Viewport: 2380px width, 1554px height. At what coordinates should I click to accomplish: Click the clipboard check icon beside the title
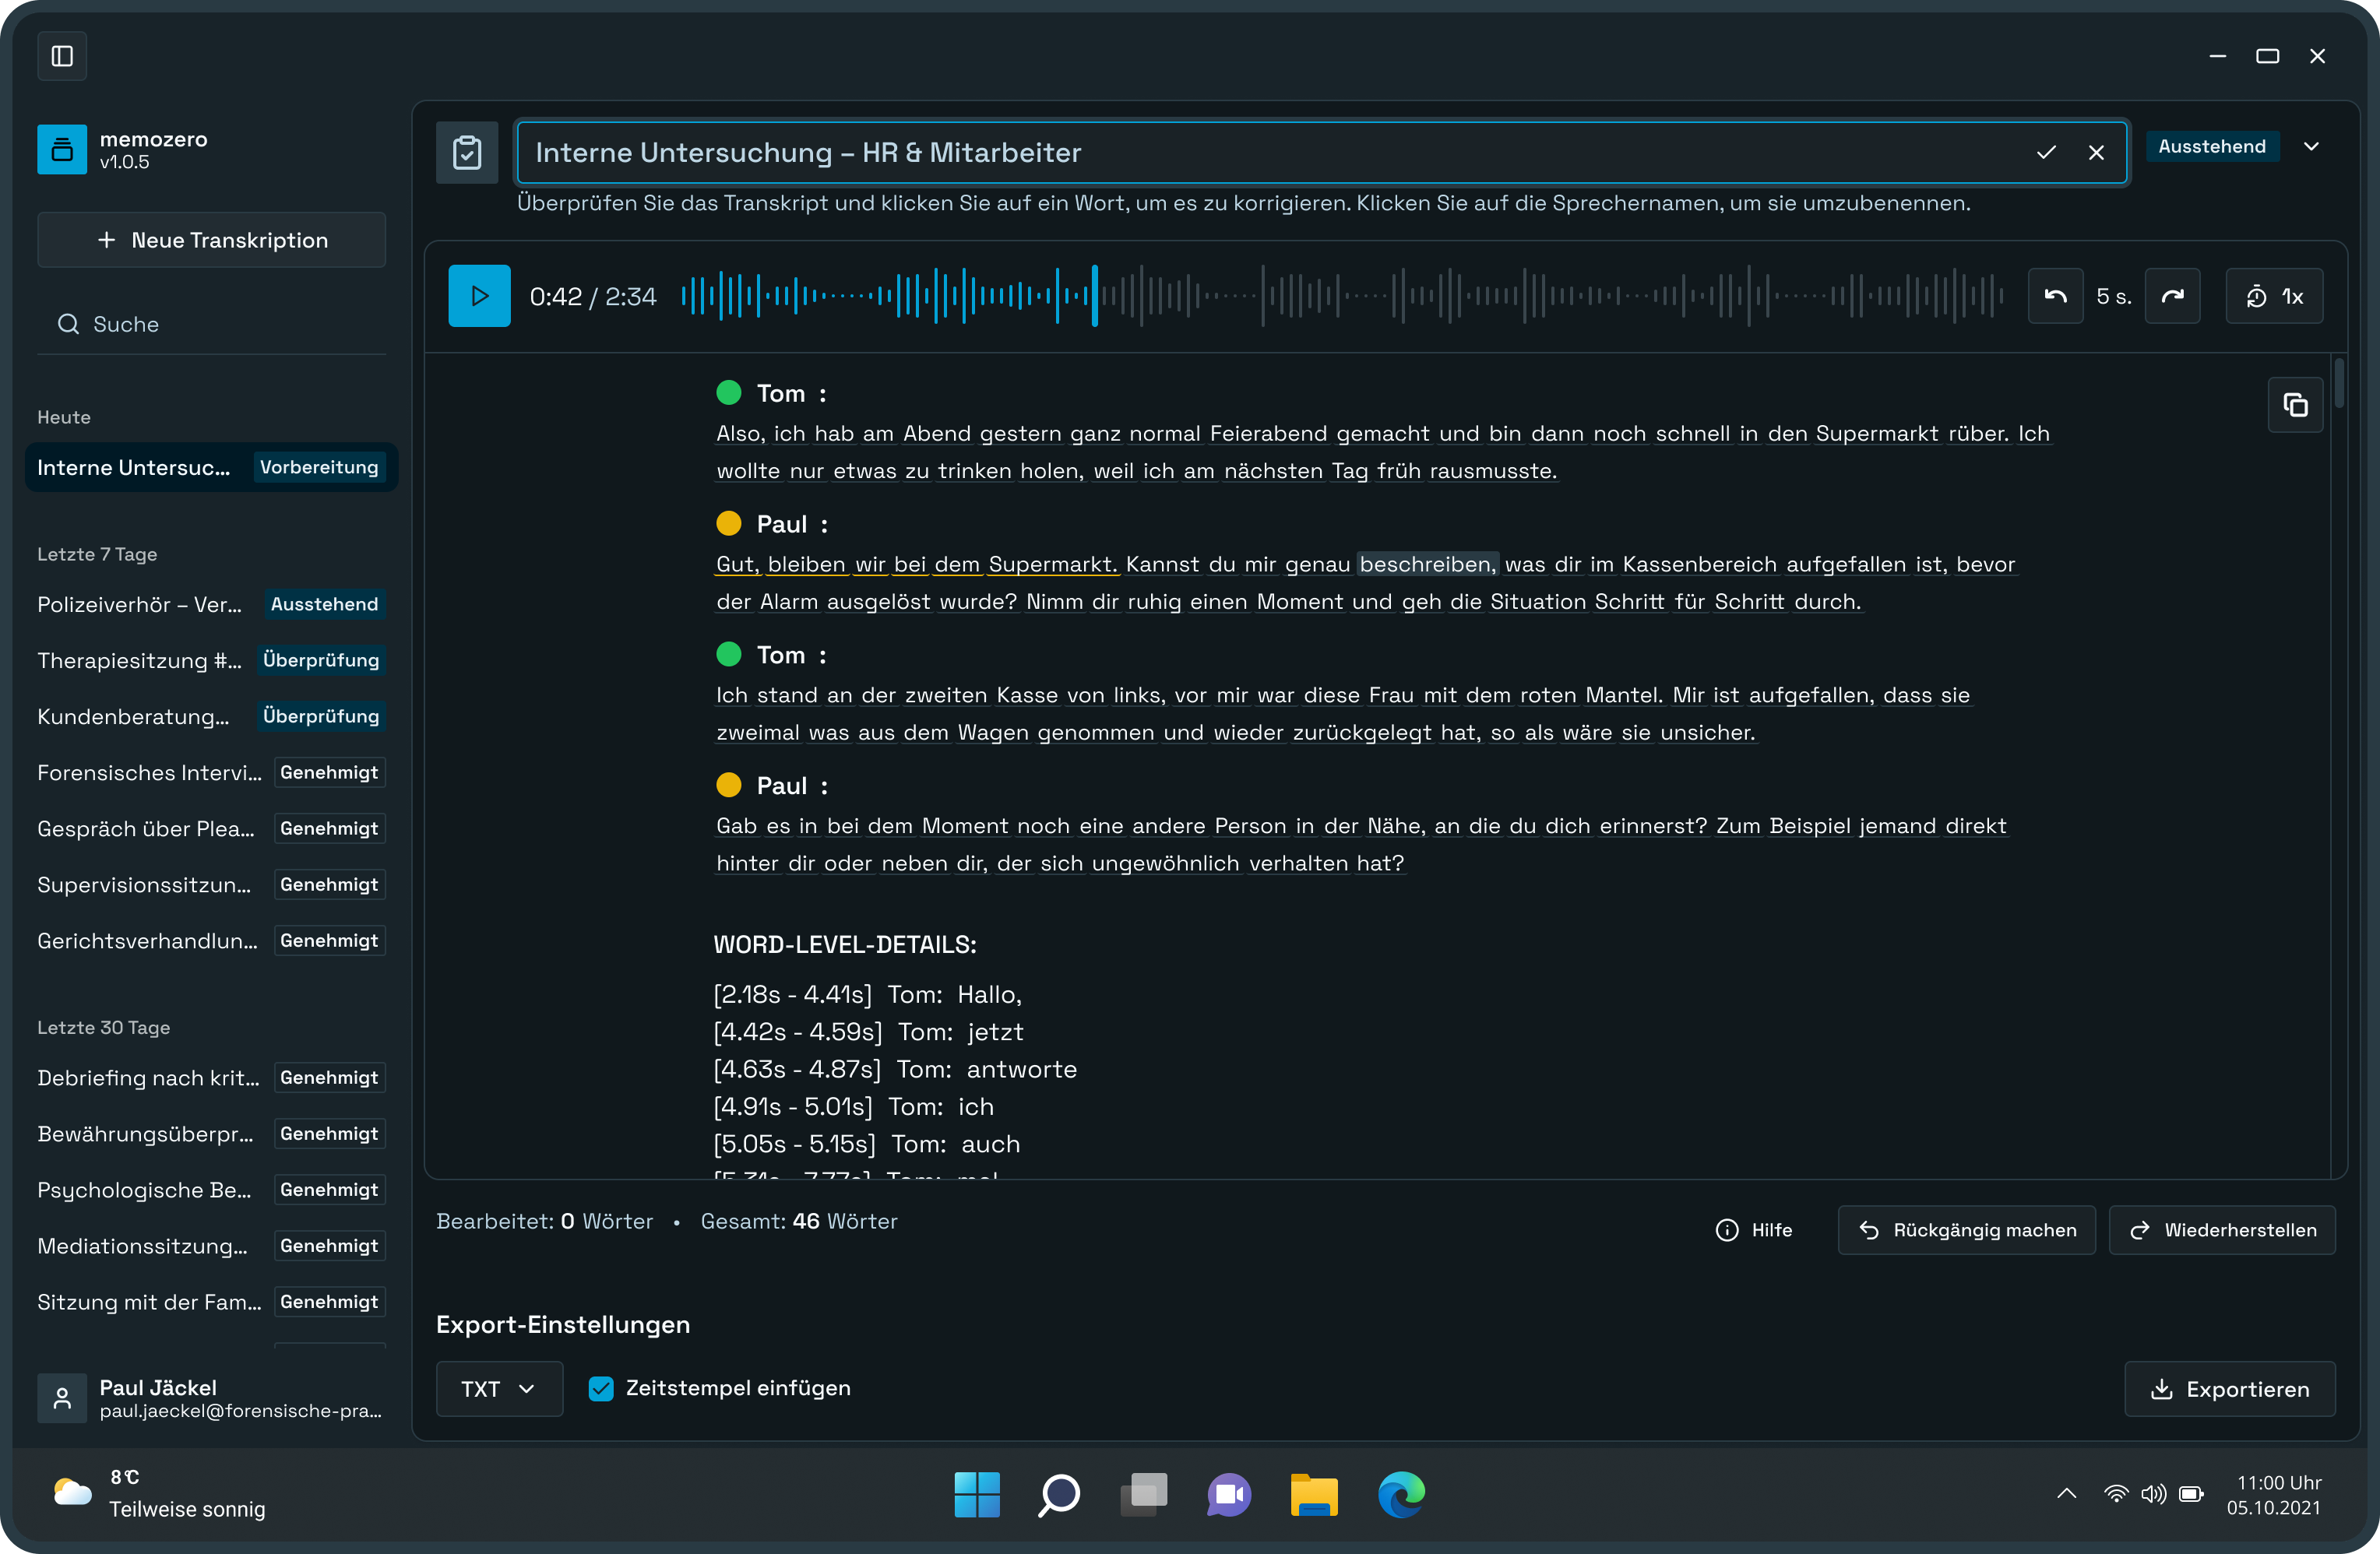tap(467, 152)
